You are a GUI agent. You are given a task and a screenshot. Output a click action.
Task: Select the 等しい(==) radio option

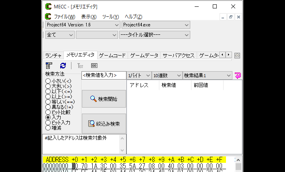(48, 102)
